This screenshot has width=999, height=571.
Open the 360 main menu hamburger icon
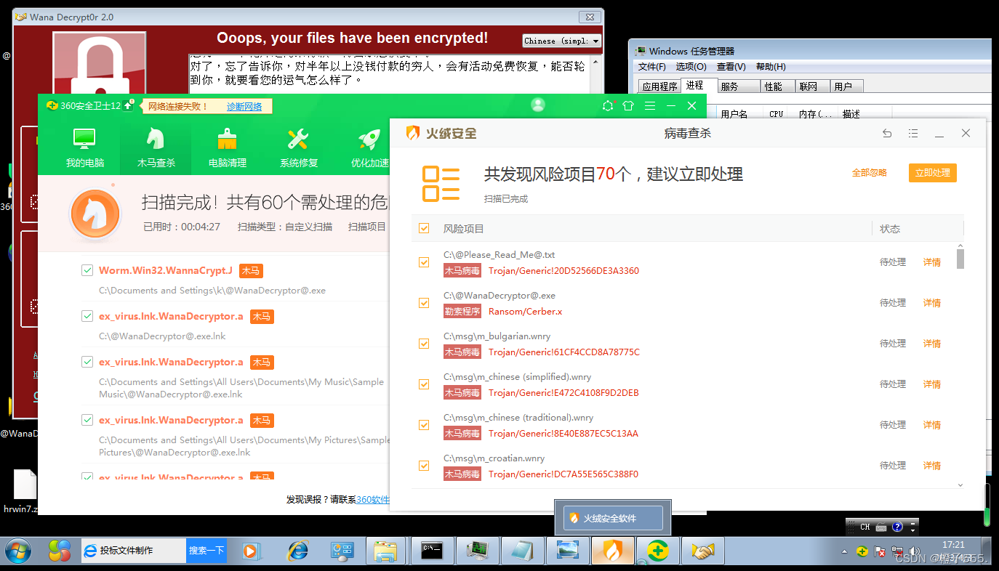[x=650, y=106]
